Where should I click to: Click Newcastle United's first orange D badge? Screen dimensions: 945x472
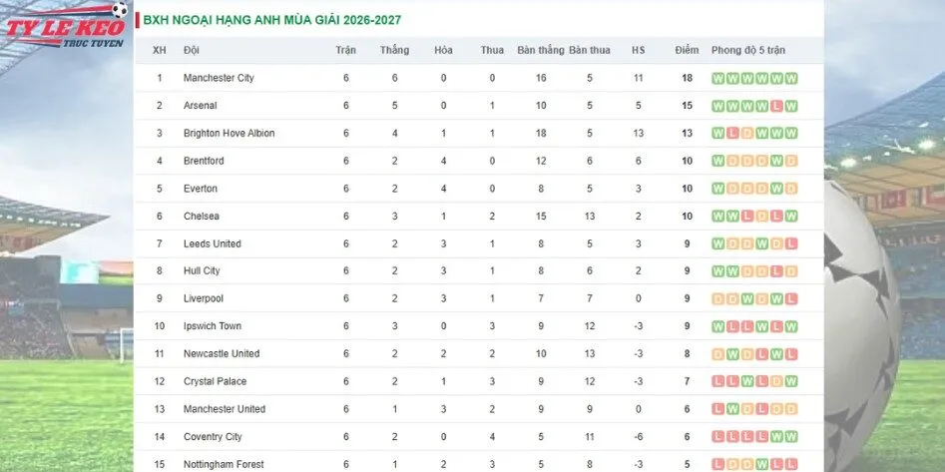[717, 354]
